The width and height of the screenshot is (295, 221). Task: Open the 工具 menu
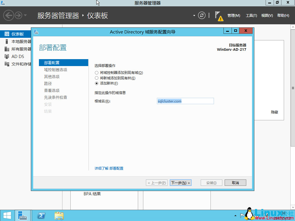click(x=251, y=15)
